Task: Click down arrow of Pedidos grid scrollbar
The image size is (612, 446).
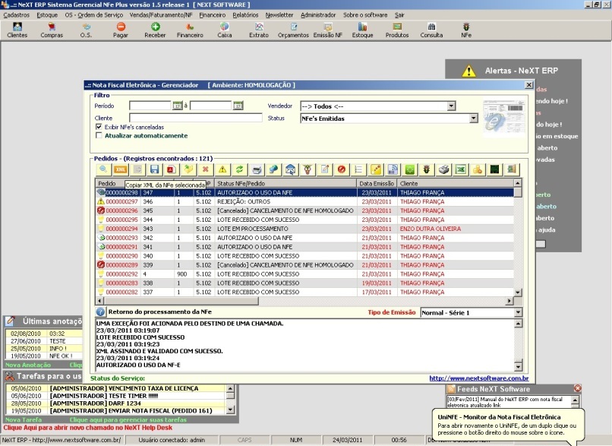Action: tap(518, 292)
